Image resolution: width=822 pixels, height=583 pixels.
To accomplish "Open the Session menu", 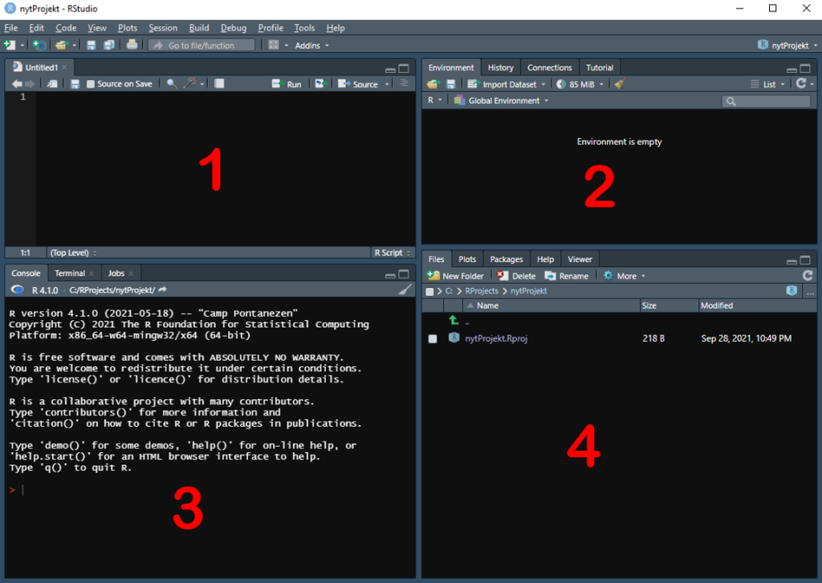I will (x=162, y=28).
